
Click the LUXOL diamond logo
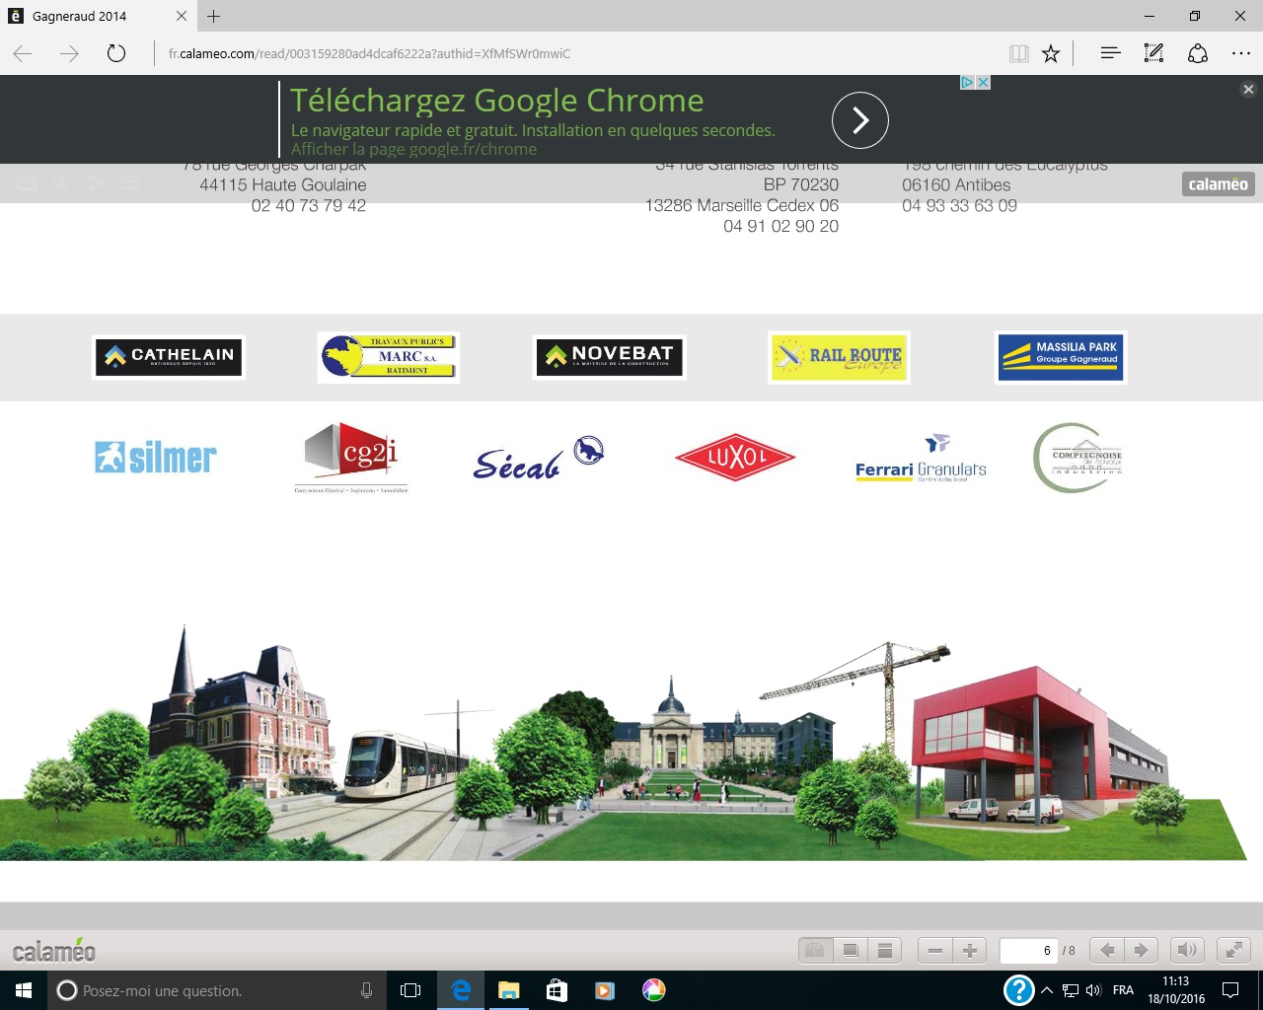[735, 457]
